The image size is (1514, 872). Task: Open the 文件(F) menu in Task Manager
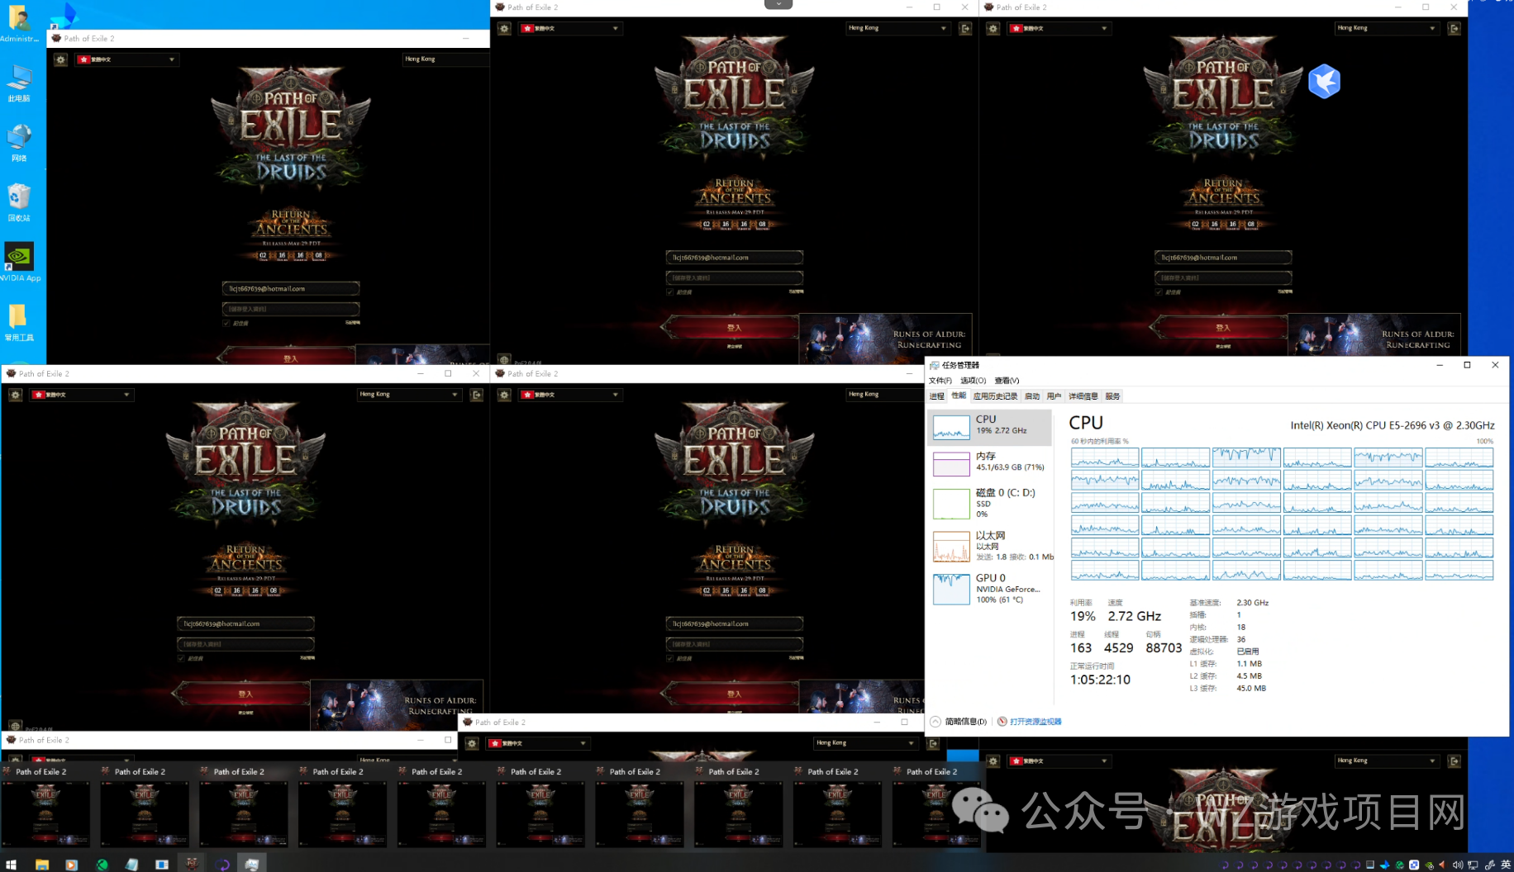(940, 381)
